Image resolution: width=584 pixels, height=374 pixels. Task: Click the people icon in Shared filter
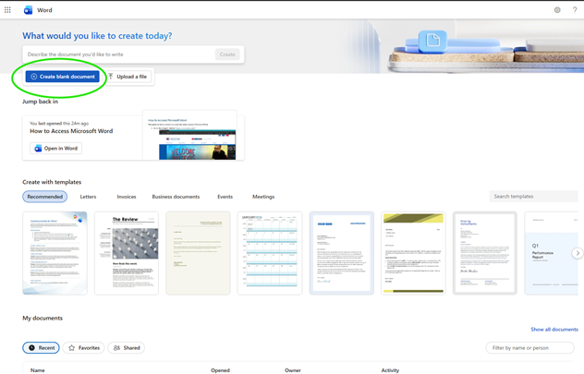coord(116,347)
